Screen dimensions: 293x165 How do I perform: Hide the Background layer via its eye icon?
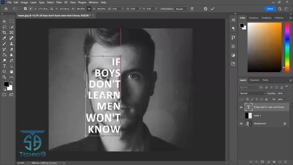click(241, 123)
